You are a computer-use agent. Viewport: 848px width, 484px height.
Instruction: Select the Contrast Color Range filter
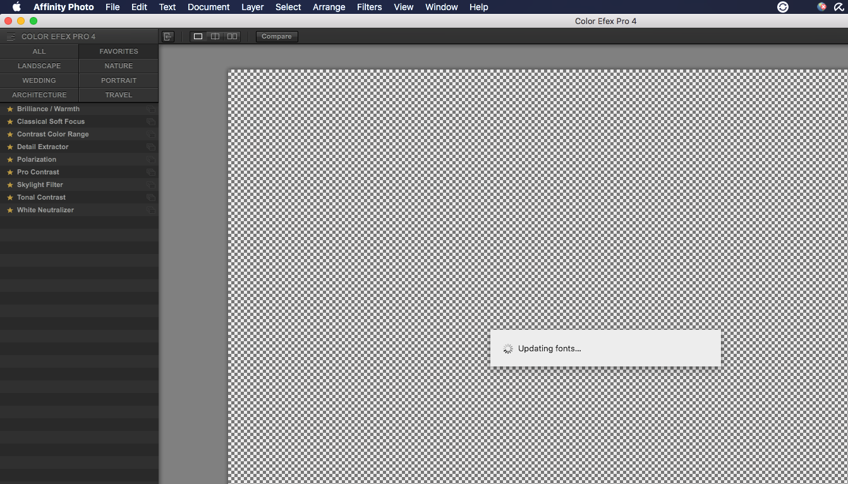pos(79,134)
